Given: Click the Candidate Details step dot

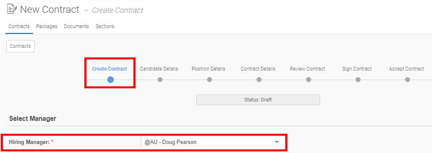Looking at the screenshot, I should pyautogui.click(x=160, y=80).
